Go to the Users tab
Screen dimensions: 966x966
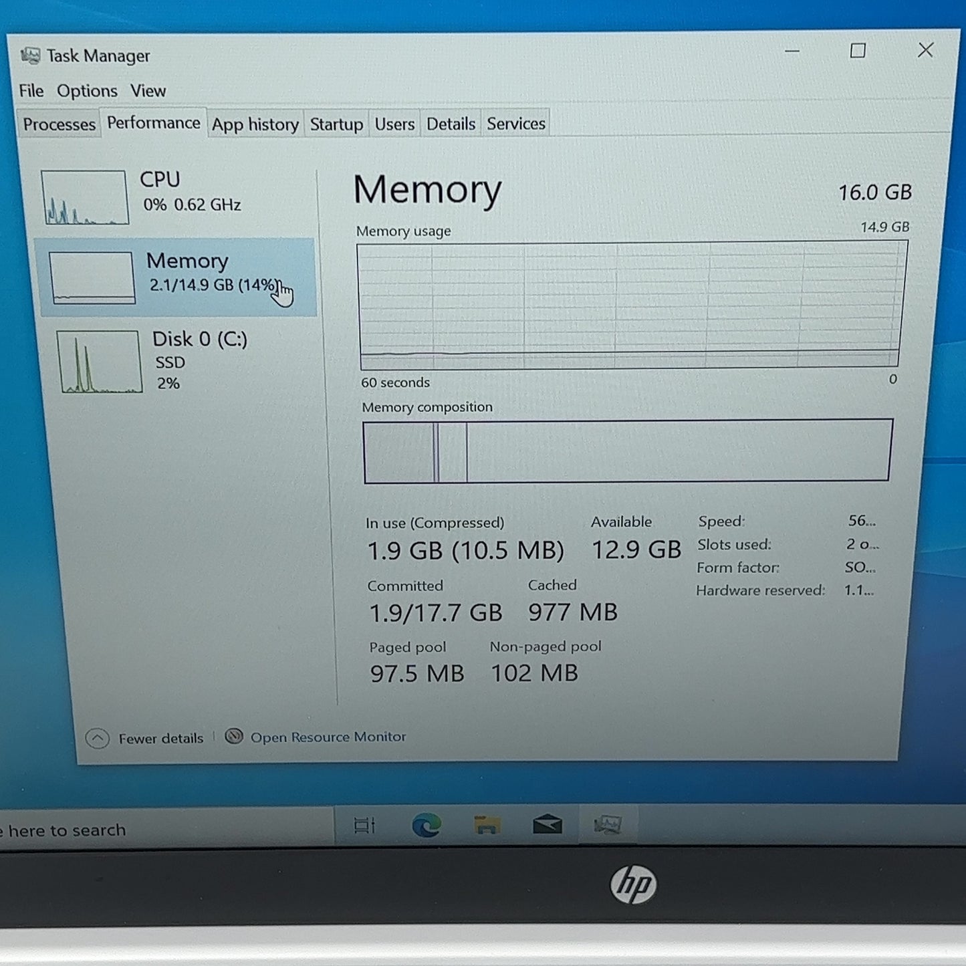tap(394, 124)
